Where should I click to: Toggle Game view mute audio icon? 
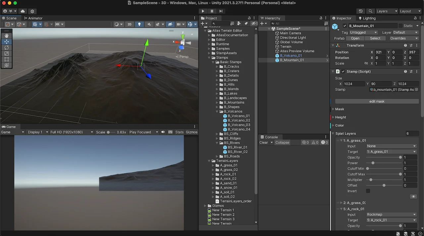click(163, 132)
